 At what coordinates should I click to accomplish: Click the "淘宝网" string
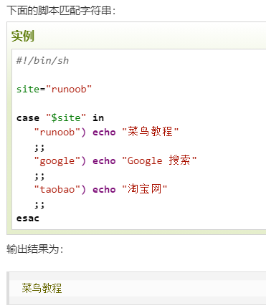click(x=145, y=189)
